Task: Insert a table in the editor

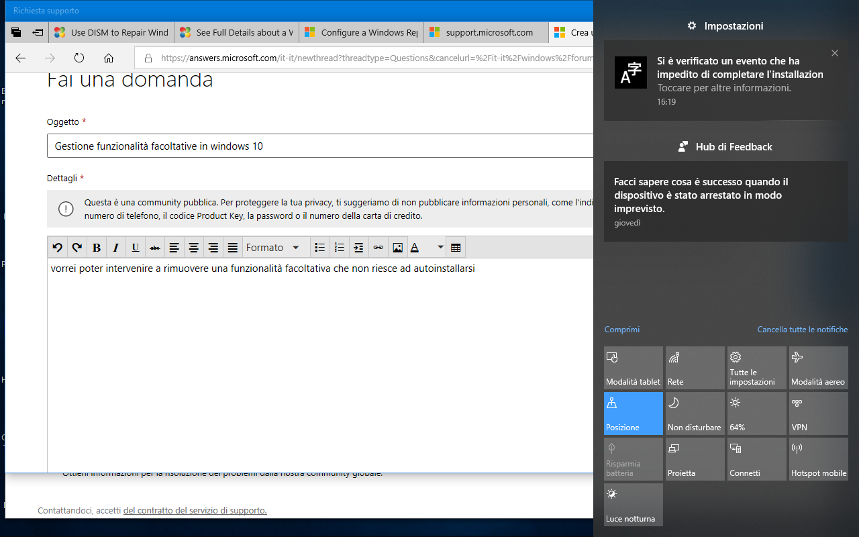Action: [456, 248]
